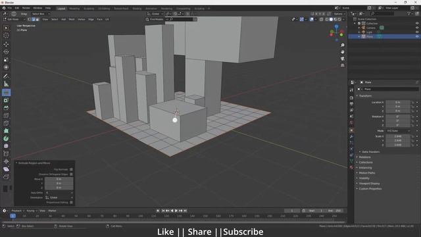Select the Measure tool

(6, 84)
